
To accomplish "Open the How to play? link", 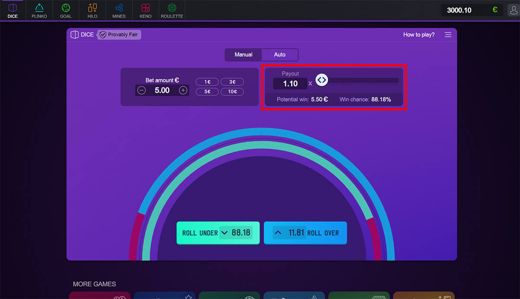I will pos(419,35).
